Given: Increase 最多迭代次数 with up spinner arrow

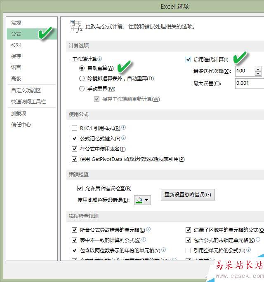Looking at the screenshot, I should tap(258, 69).
